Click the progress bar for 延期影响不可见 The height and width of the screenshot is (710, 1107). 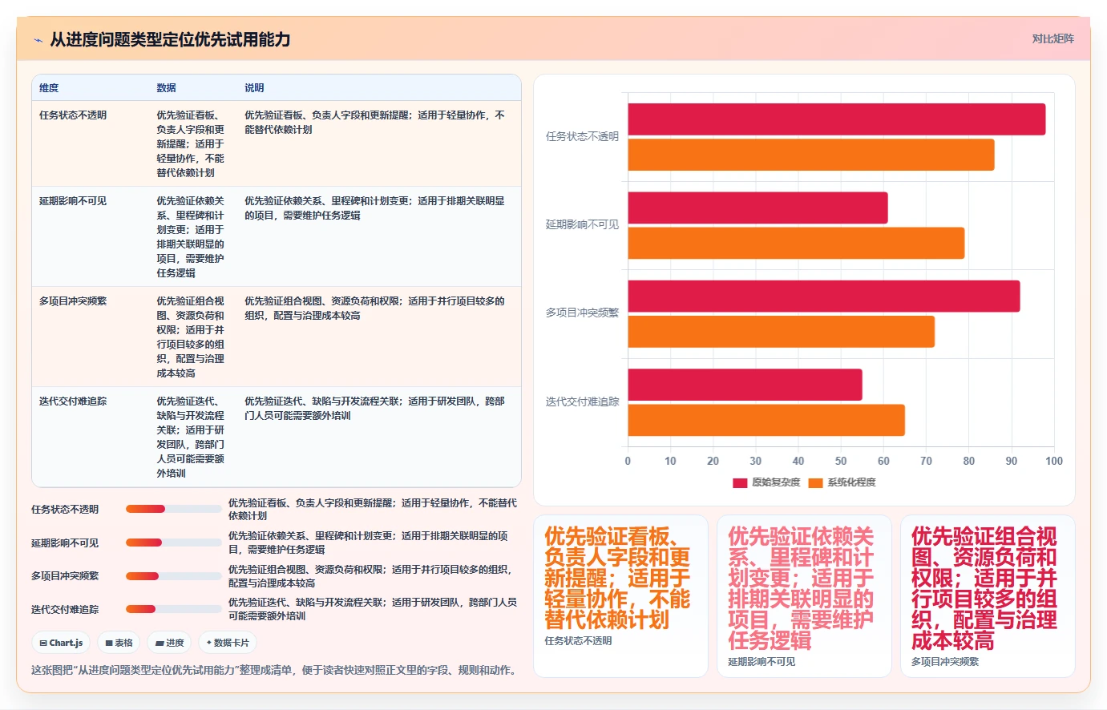coord(173,543)
